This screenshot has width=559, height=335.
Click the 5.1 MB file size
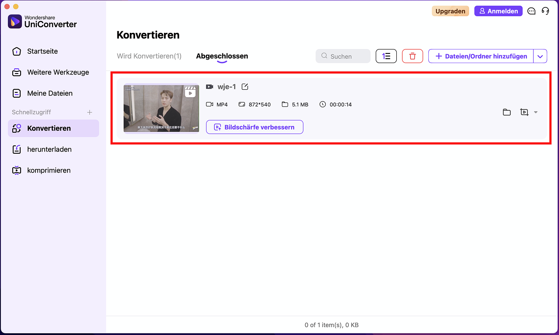point(300,104)
